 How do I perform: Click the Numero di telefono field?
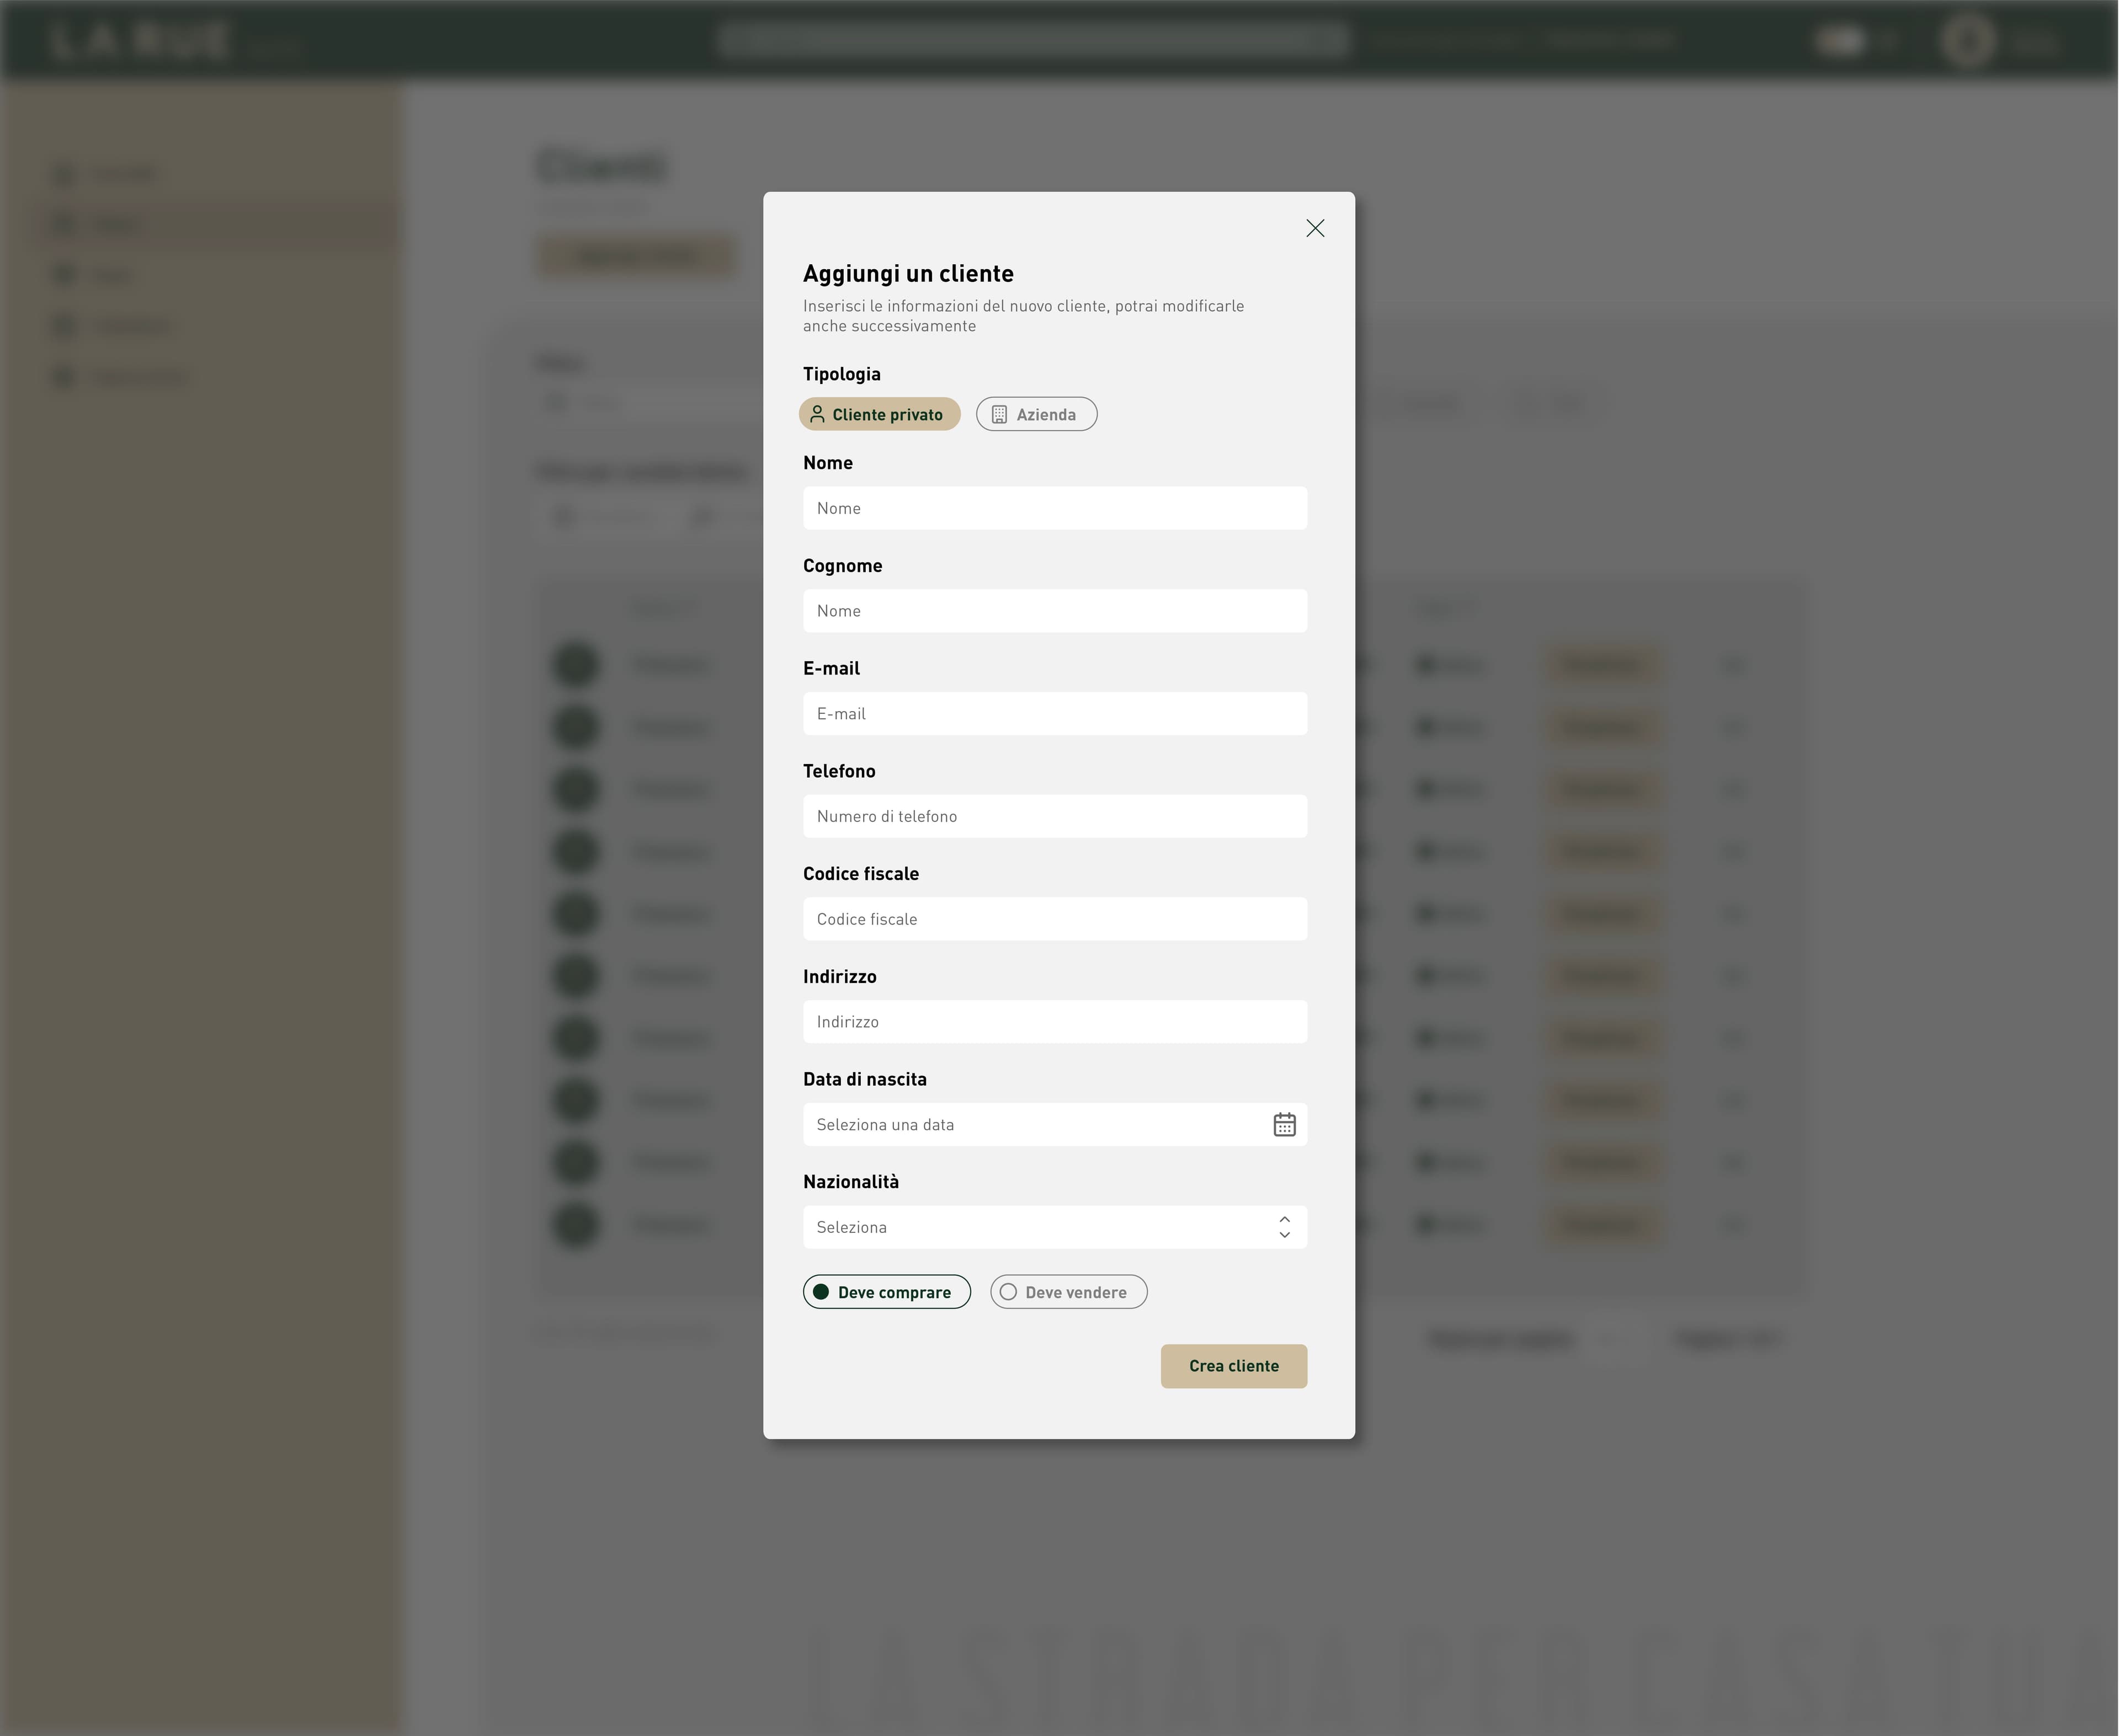1055,816
